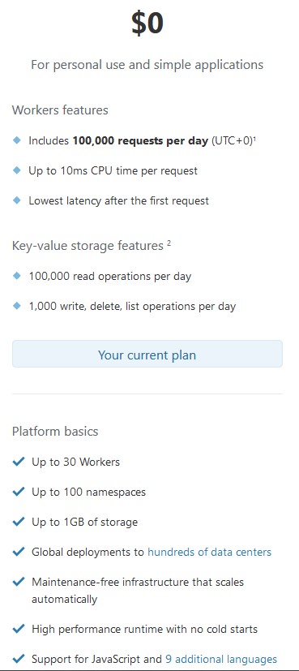
Task: Click checkmark beside Maintenance-free infrastructure
Action: pos(19,582)
